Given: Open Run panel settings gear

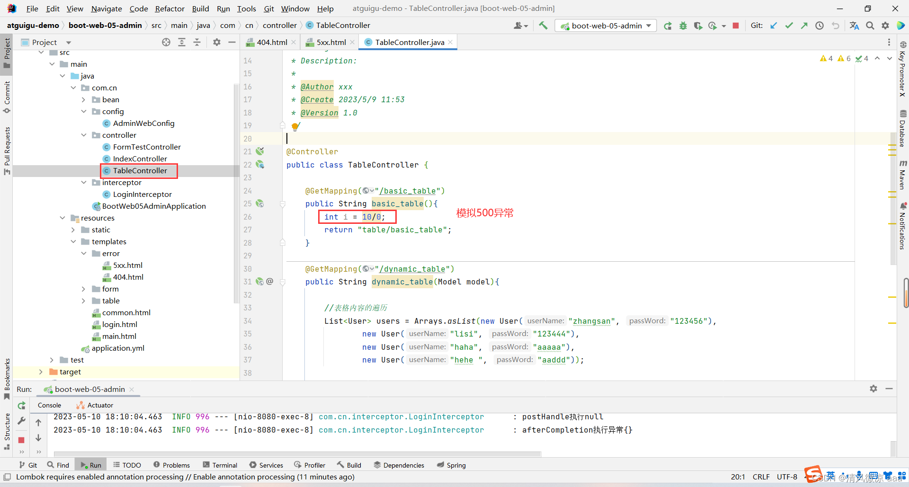Looking at the screenshot, I should [x=873, y=389].
